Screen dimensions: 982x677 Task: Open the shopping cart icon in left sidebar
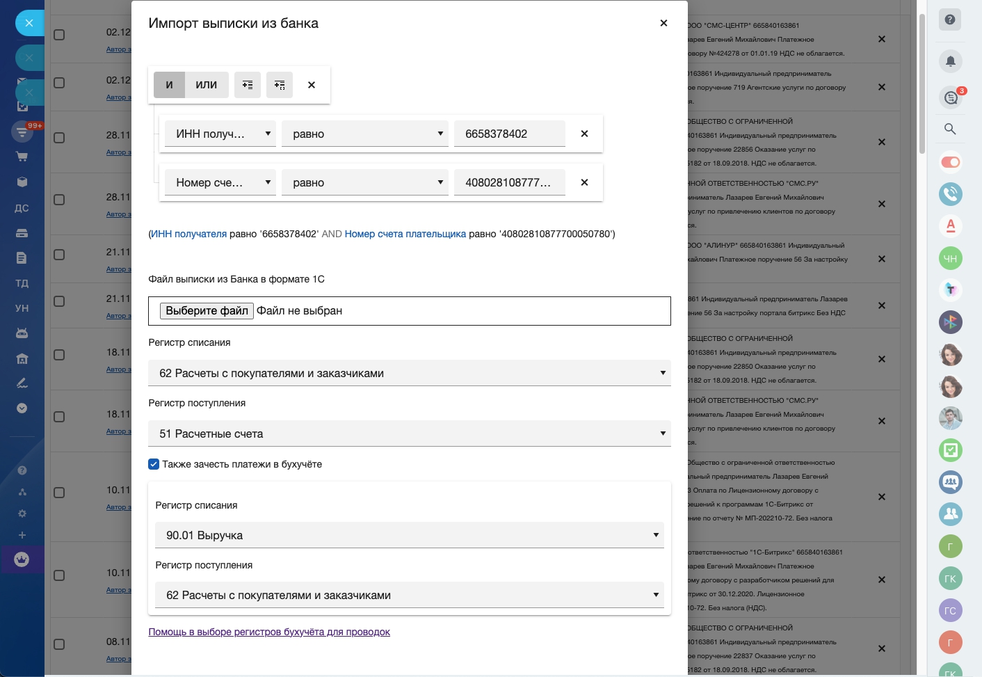[x=22, y=157]
